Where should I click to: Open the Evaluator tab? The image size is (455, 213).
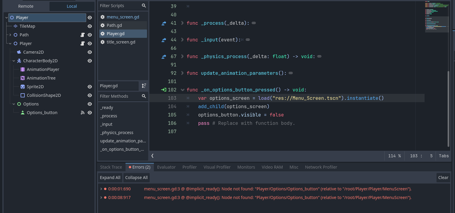[x=166, y=167]
